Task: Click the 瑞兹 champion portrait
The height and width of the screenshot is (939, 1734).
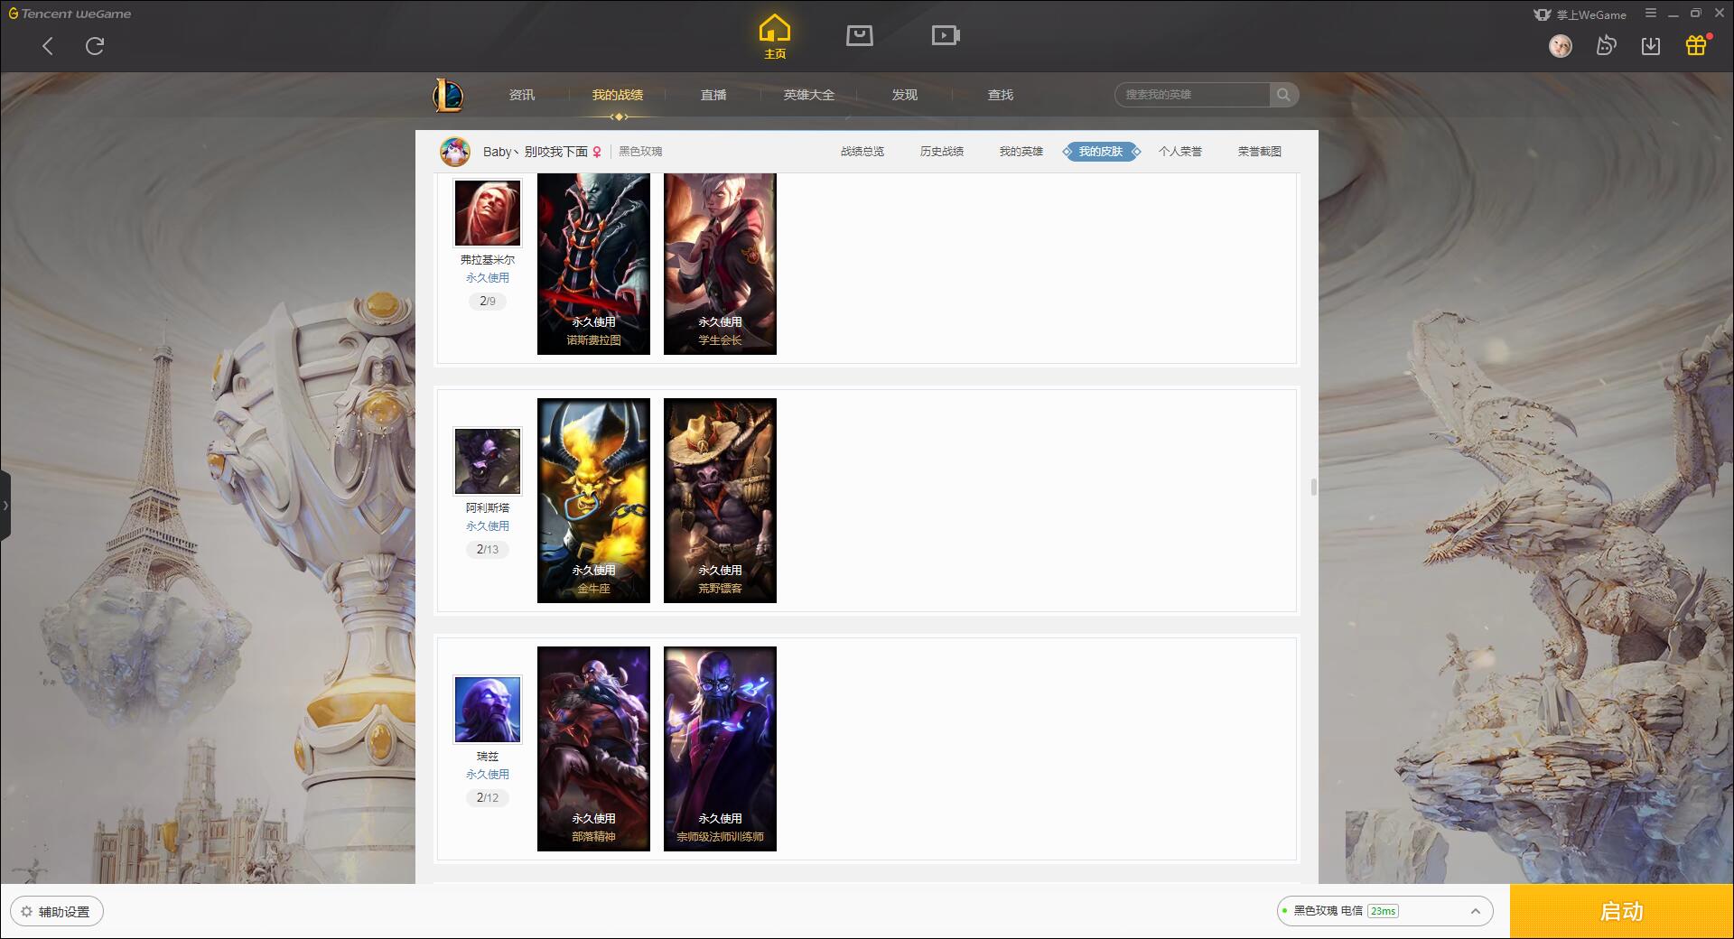Action: click(x=488, y=710)
